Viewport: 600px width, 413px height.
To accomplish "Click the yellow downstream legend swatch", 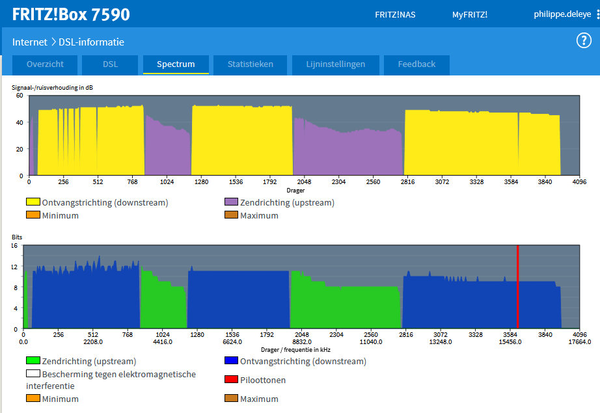I will (33, 202).
